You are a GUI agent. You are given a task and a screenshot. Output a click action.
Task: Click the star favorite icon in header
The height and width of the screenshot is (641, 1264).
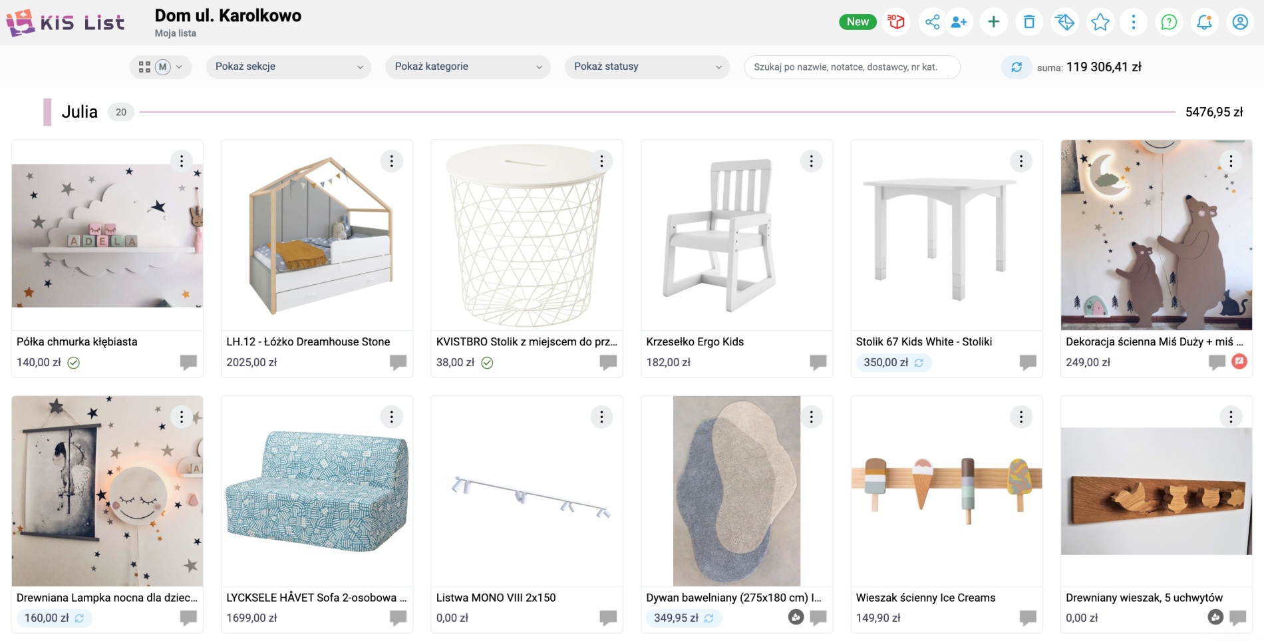click(1100, 22)
